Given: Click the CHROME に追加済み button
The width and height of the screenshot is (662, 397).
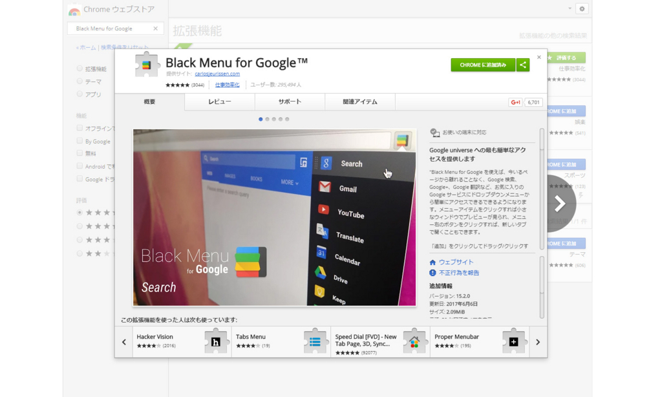Looking at the screenshot, I should tap(483, 65).
